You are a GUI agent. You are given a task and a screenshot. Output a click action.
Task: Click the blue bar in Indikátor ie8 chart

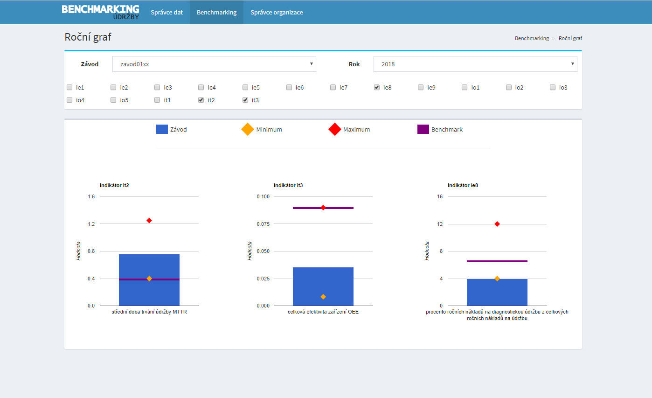[497, 292]
